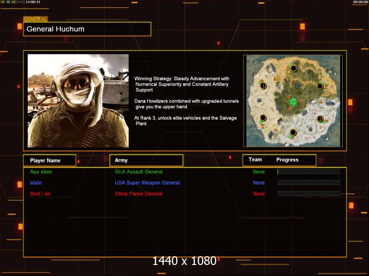Click start position 2 marker on the minimap
This screenshot has width=369, height=276.
click(320, 119)
